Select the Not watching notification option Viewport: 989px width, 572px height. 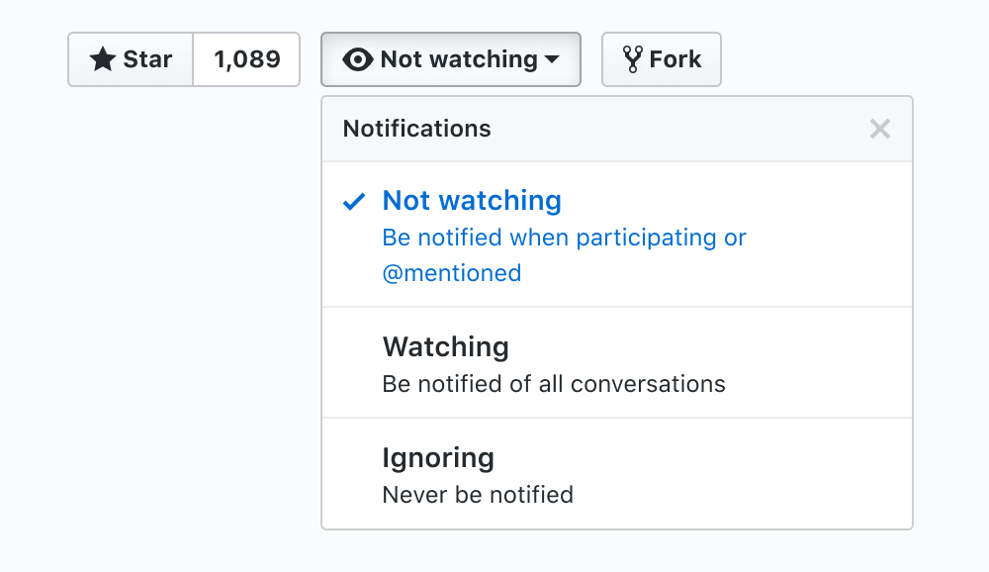(x=472, y=201)
